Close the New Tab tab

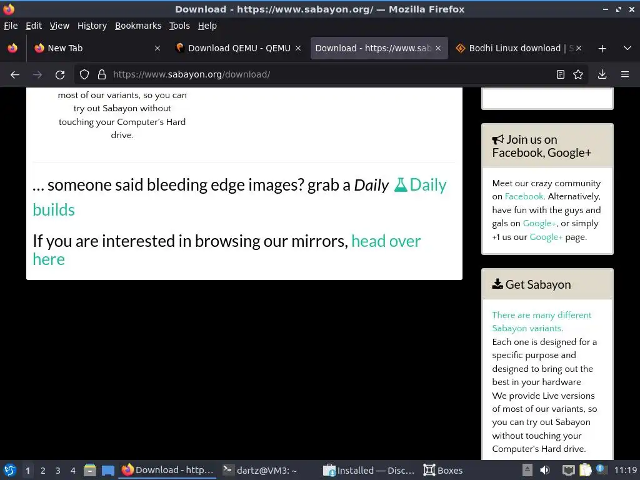point(157,48)
